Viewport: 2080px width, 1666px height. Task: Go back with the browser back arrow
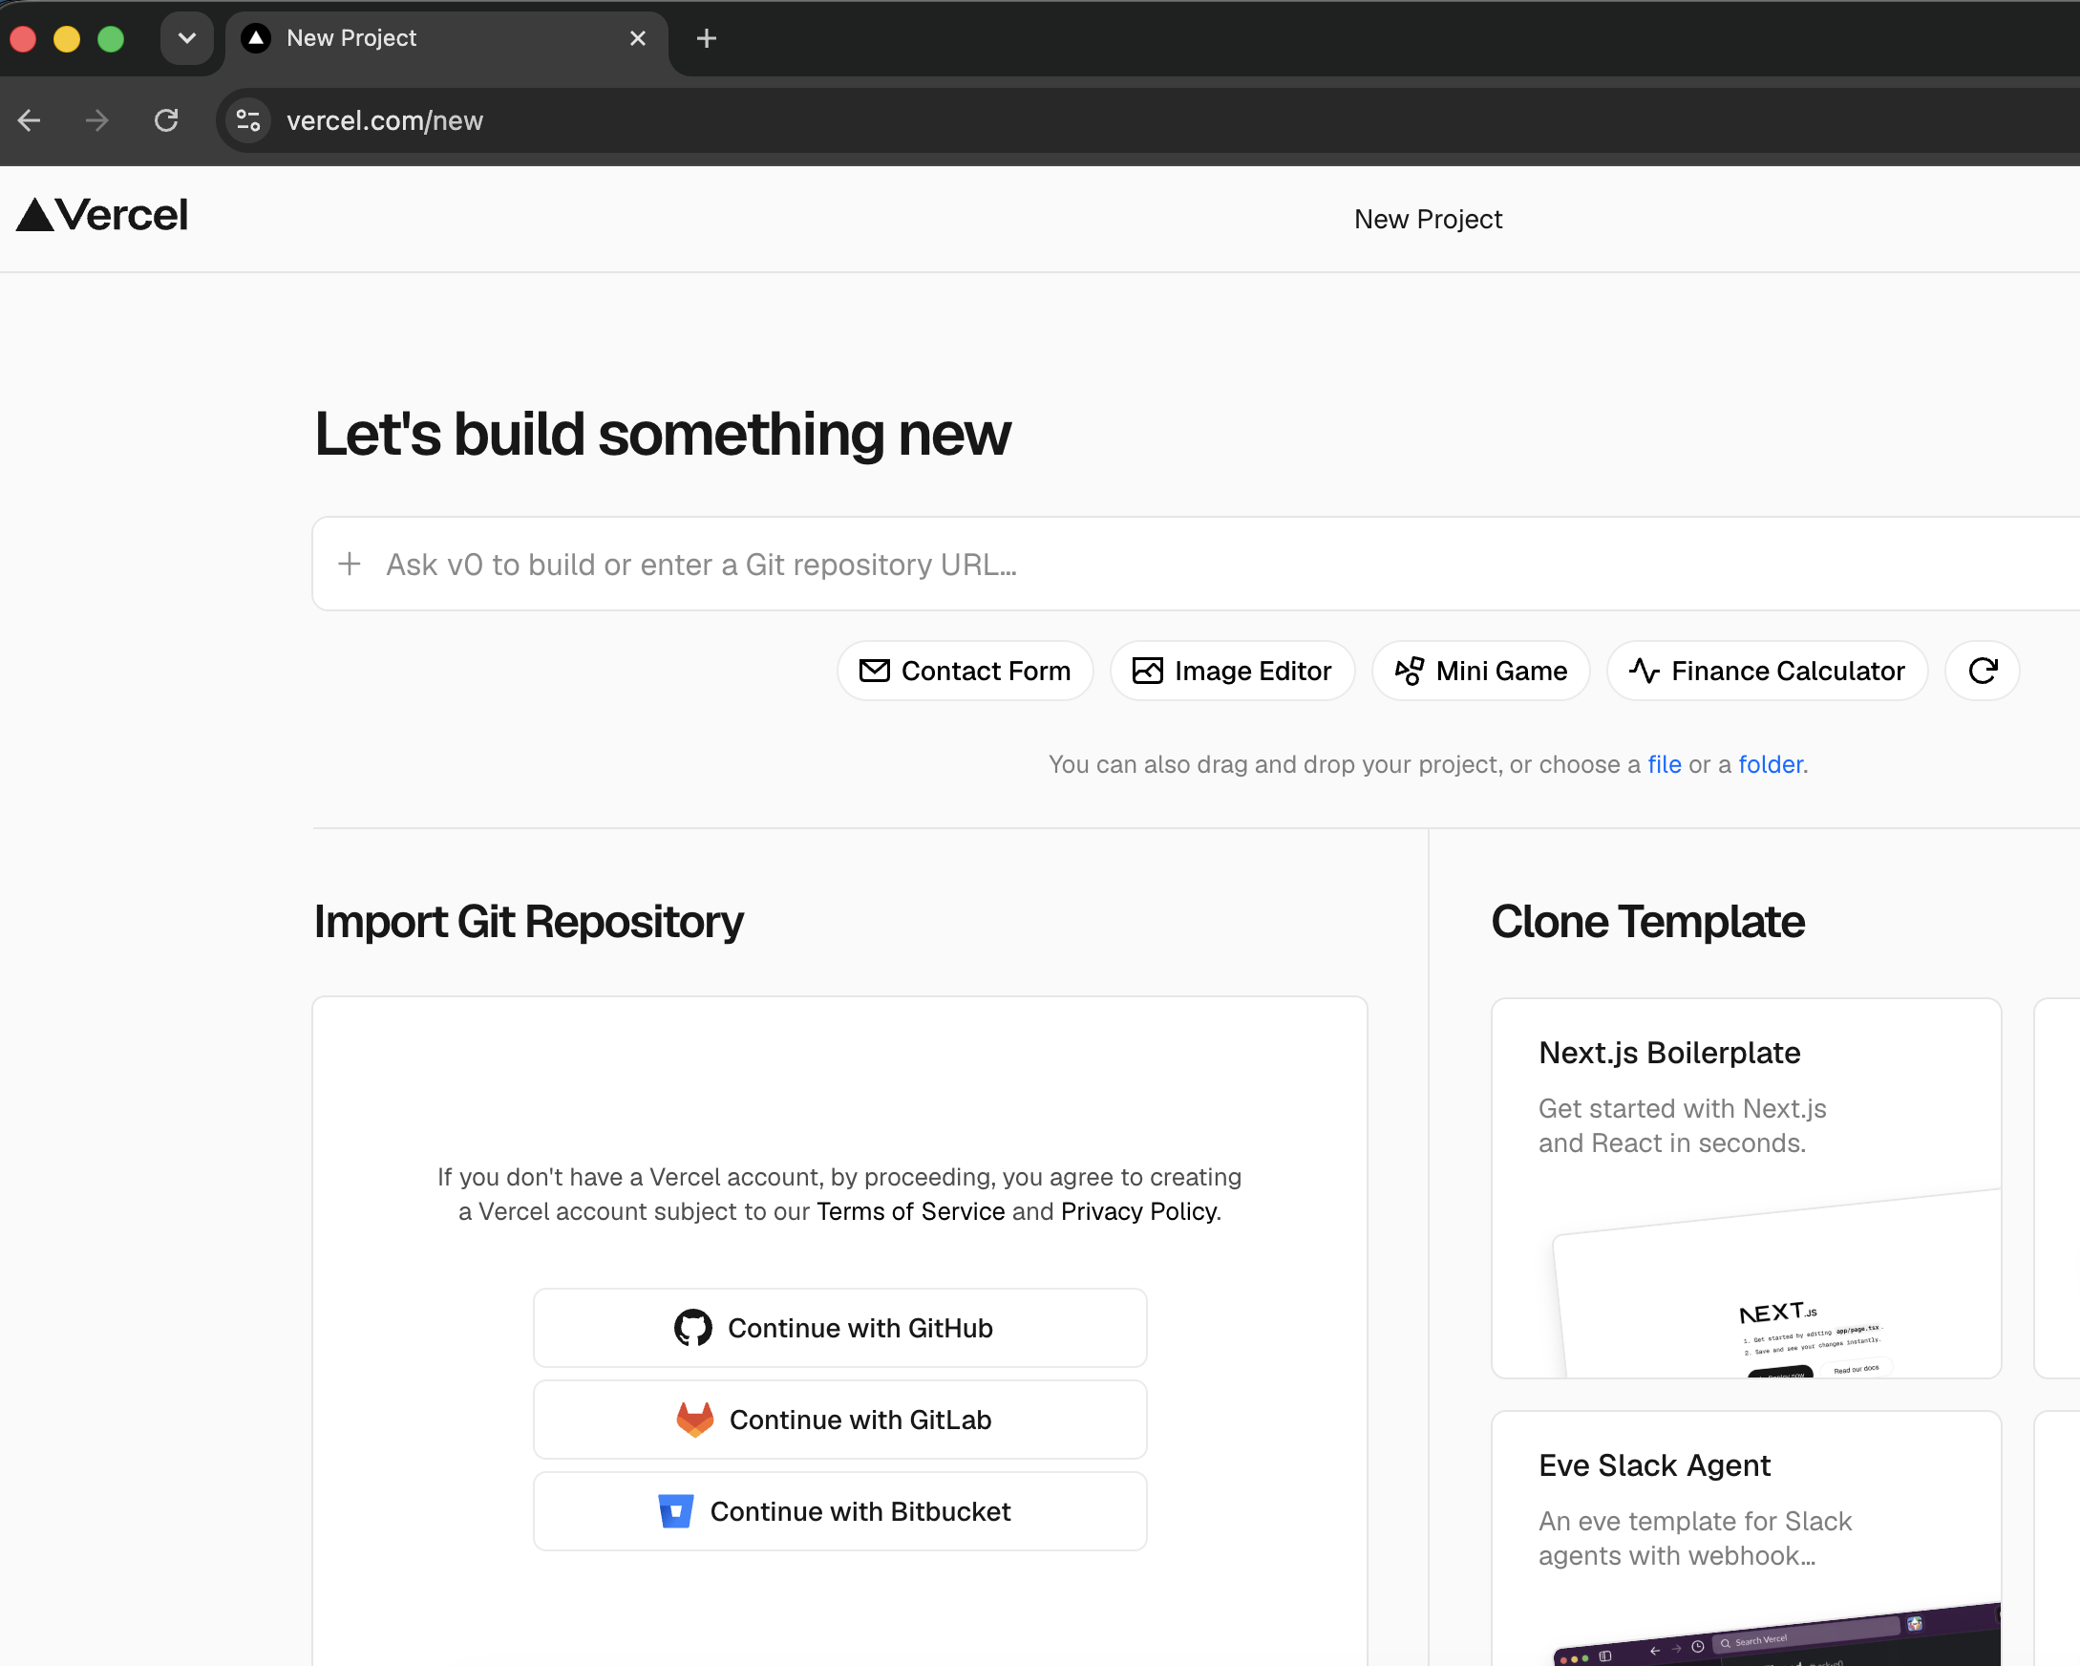pos(30,120)
